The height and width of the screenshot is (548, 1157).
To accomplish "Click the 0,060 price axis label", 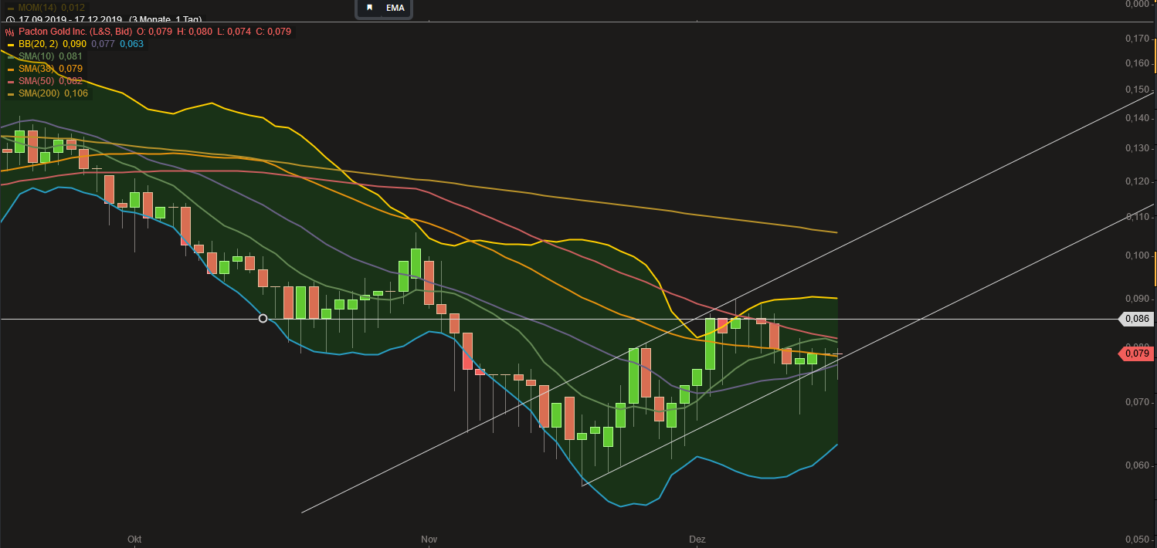I will click(x=1138, y=465).
